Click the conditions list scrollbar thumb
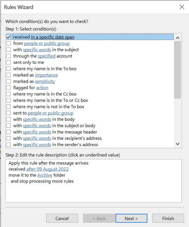189x227 pixels. 177,70
